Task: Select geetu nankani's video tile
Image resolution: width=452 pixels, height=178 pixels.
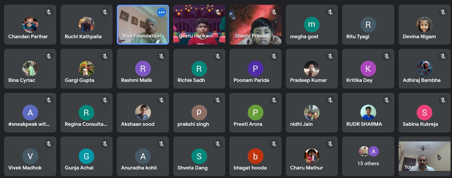Action: point(199,25)
